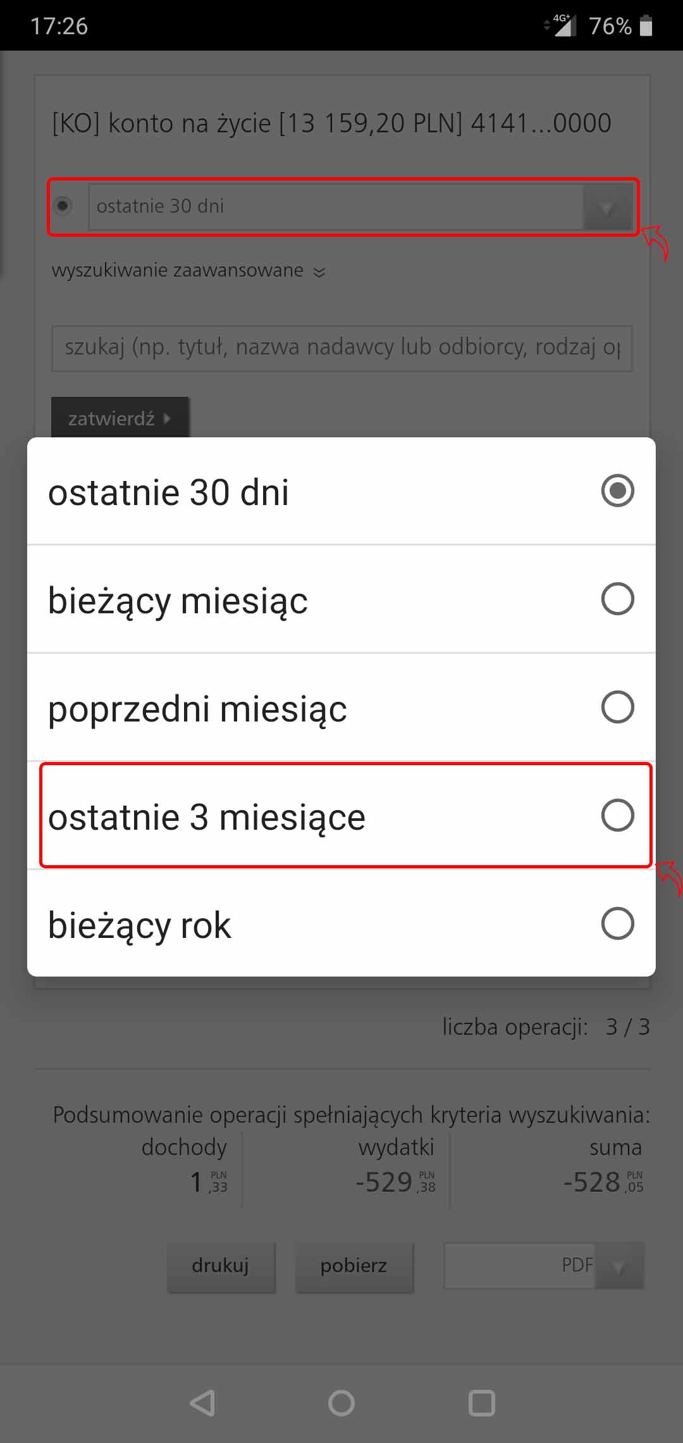The width and height of the screenshot is (683, 1443).
Task: Tap the 'bieżący rok' menu entry text
Action: pyautogui.click(x=140, y=925)
